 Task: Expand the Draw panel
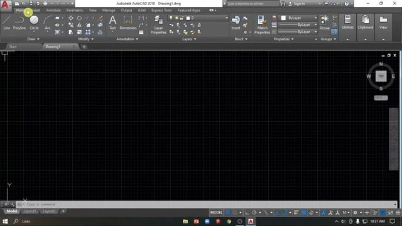coord(33,39)
